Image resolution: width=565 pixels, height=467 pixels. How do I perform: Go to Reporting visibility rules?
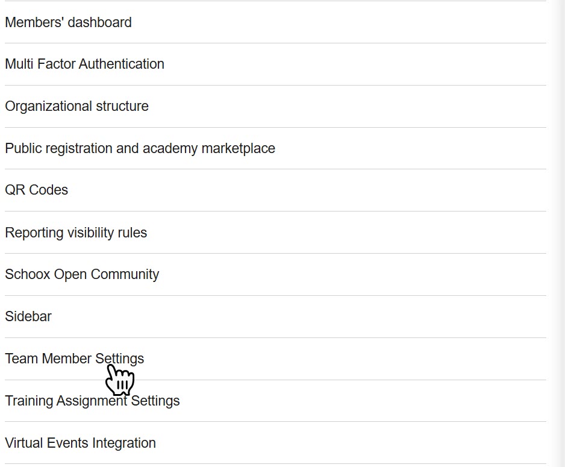76,233
